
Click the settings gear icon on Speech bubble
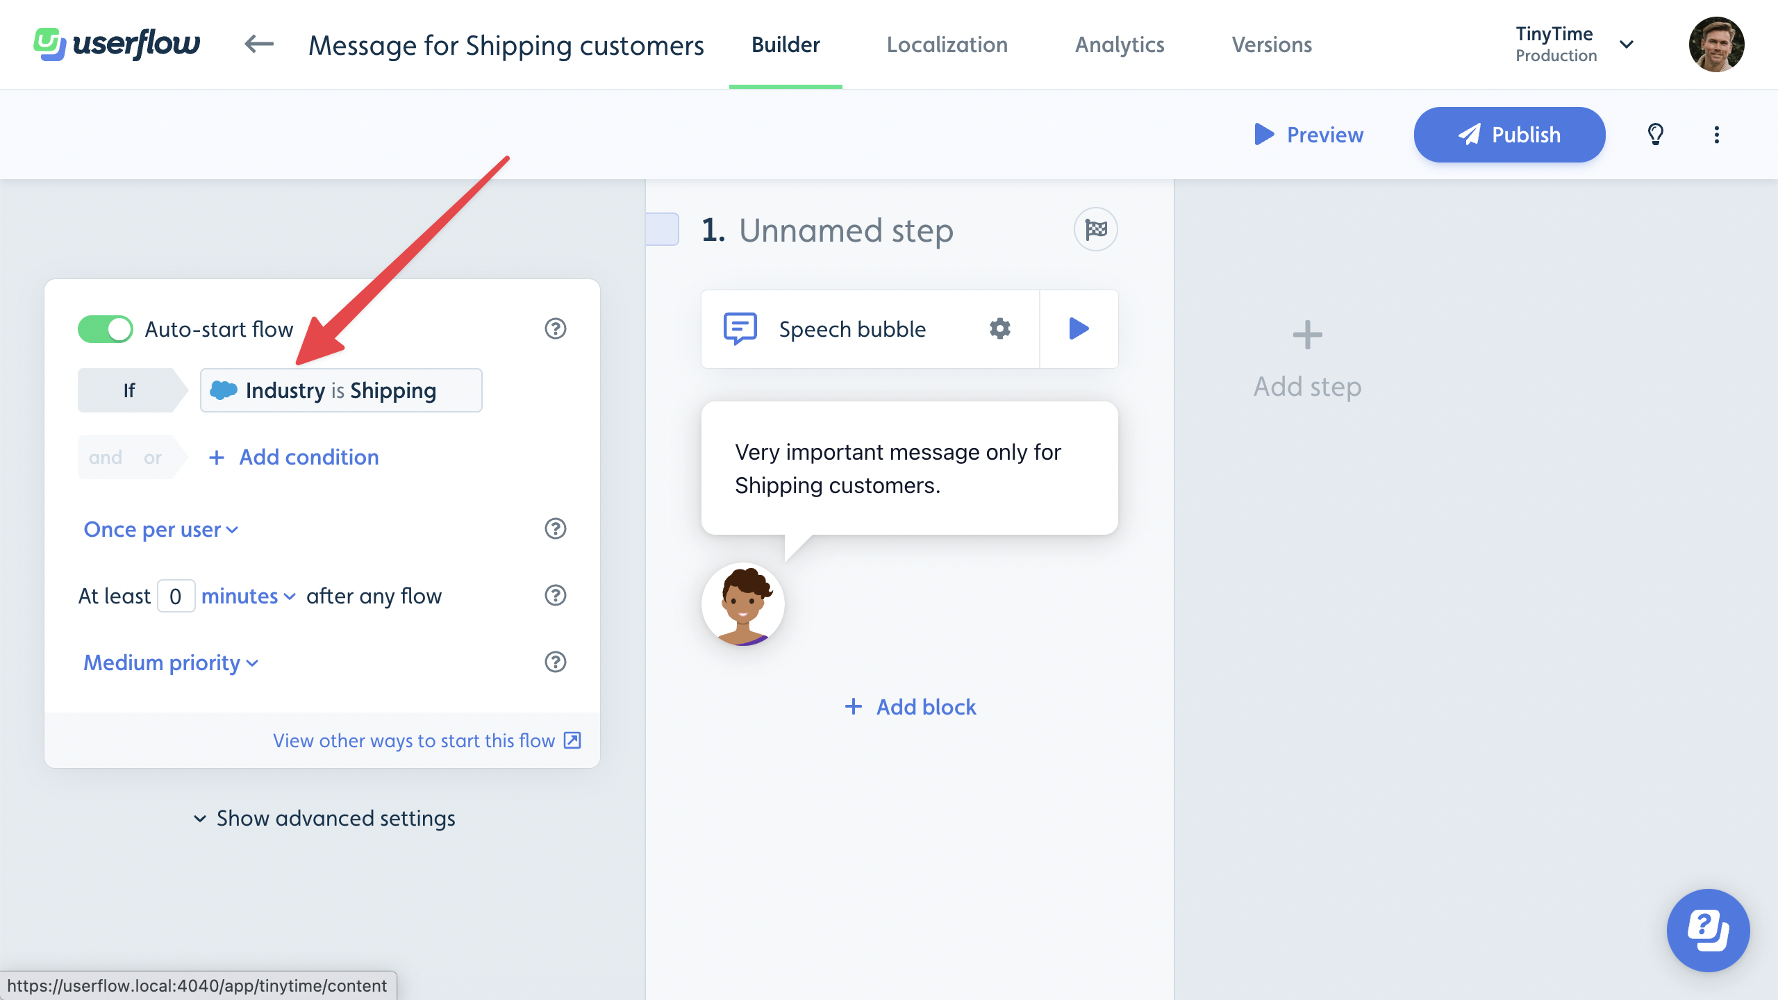coord(1000,327)
